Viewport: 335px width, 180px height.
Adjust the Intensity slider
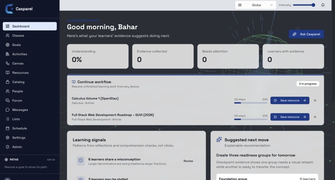point(304,5)
